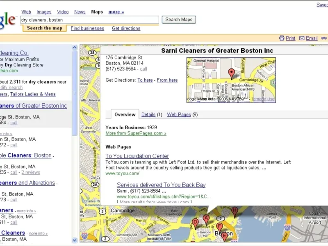Click the results list scrollbar thumb
This screenshot has height=246, width=328.
(x=75, y=93)
